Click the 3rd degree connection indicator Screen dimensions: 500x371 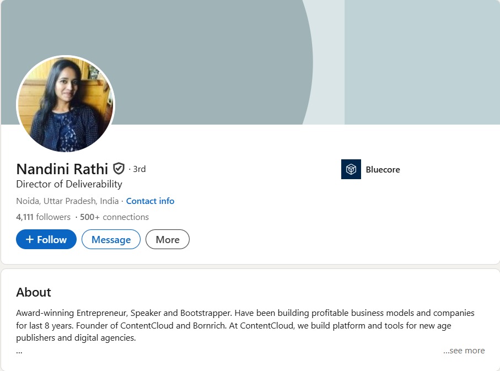click(x=139, y=169)
